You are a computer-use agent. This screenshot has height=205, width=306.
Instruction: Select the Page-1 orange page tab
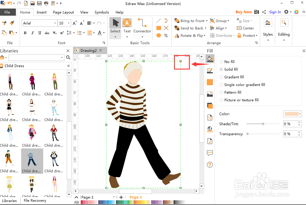[x=136, y=197]
